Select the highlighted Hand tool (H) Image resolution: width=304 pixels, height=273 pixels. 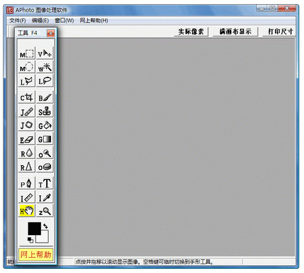coord(27,211)
